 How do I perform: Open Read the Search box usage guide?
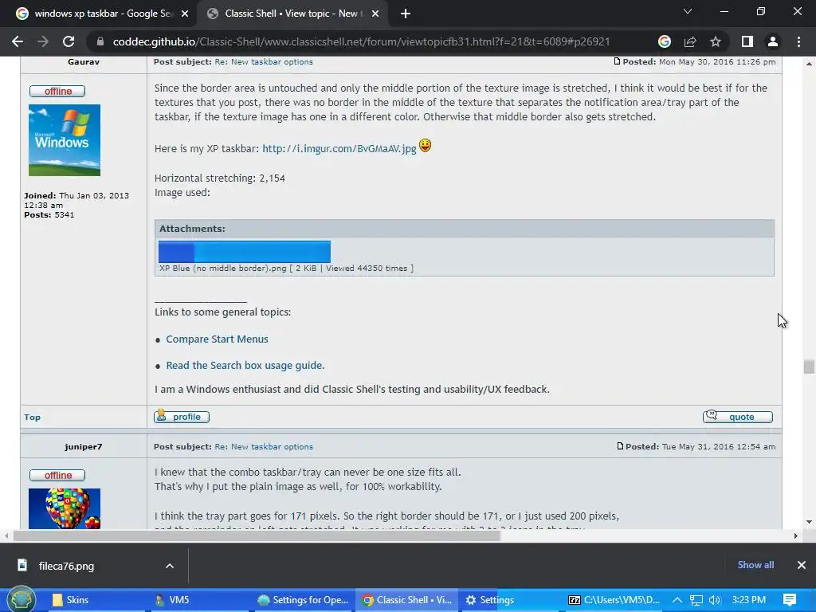[x=245, y=365]
